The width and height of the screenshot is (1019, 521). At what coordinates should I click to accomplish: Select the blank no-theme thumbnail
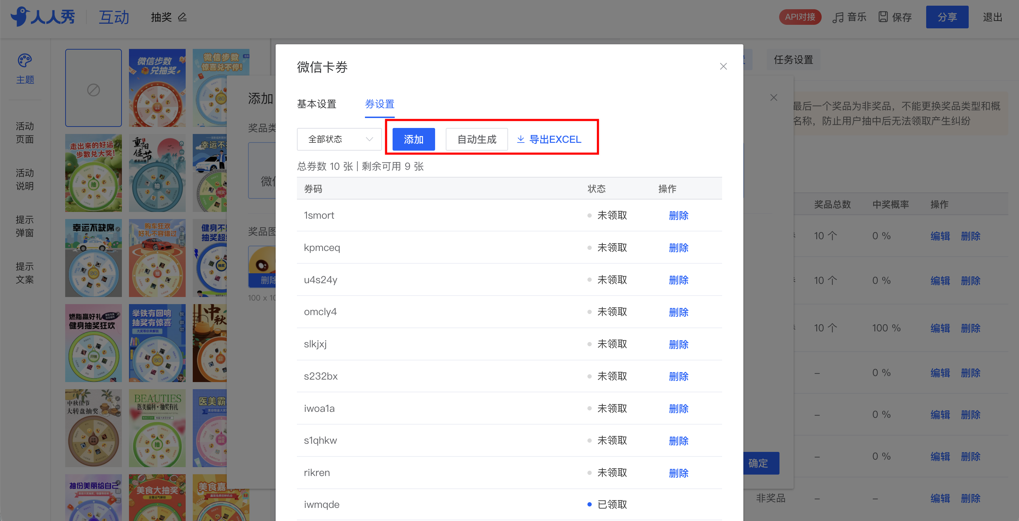[x=93, y=88]
